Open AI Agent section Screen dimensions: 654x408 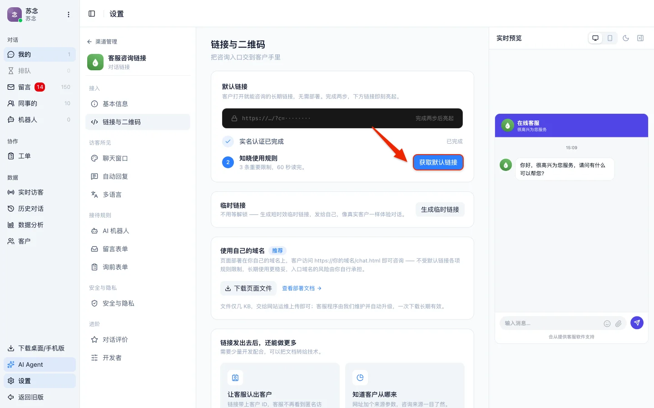tap(40, 364)
